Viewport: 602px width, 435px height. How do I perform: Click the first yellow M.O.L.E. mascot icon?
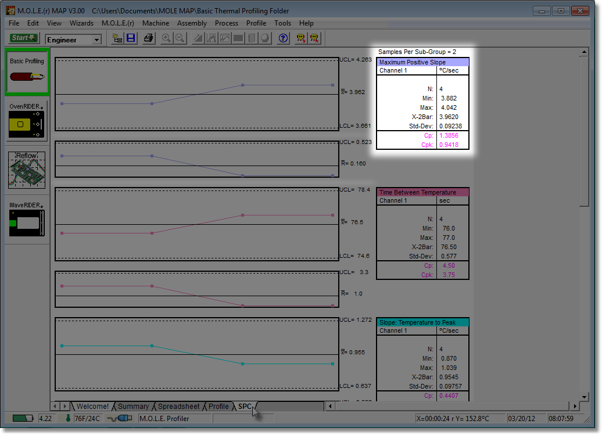click(x=301, y=38)
